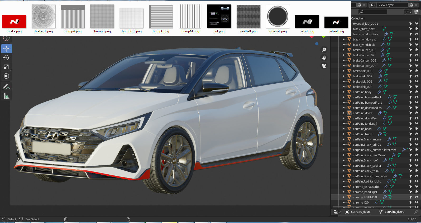The image size is (421, 223).
Task: Select carpaintBlack_grill01 in outliner
Action: click(367, 144)
